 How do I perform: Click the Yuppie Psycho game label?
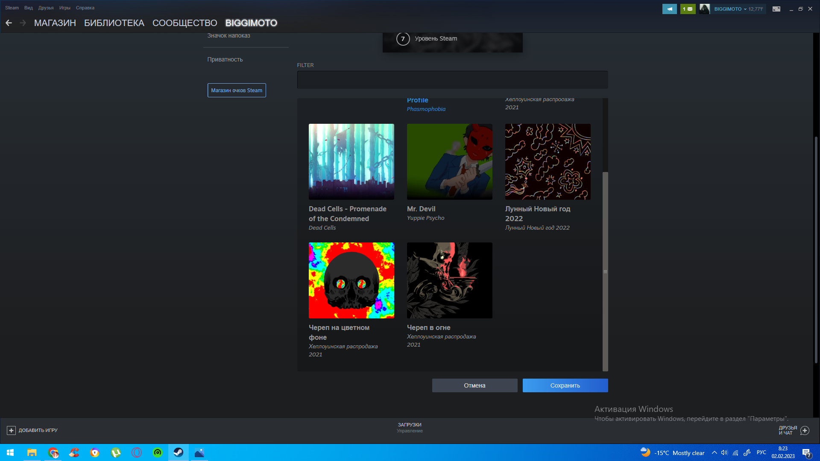pos(425,218)
